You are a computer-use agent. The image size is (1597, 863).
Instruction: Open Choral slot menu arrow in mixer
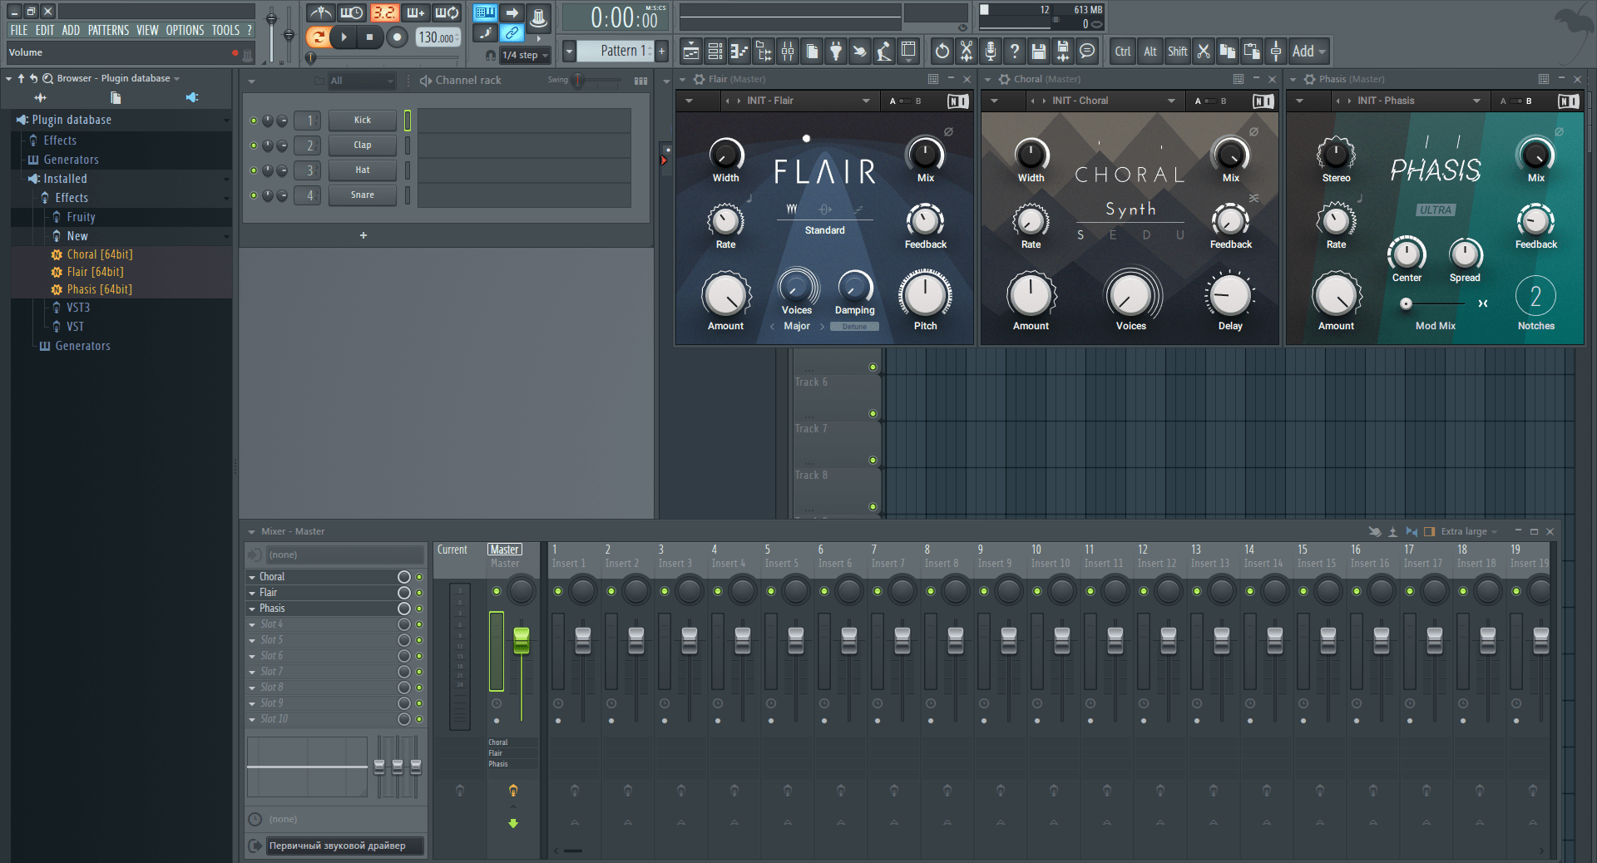252,577
